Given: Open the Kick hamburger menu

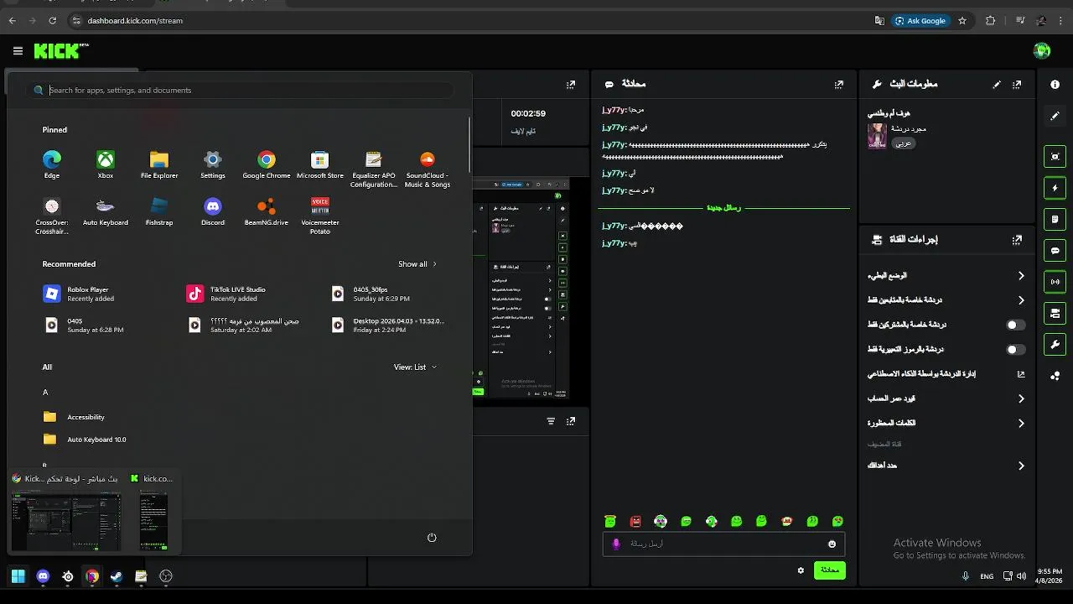Looking at the screenshot, I should point(18,51).
